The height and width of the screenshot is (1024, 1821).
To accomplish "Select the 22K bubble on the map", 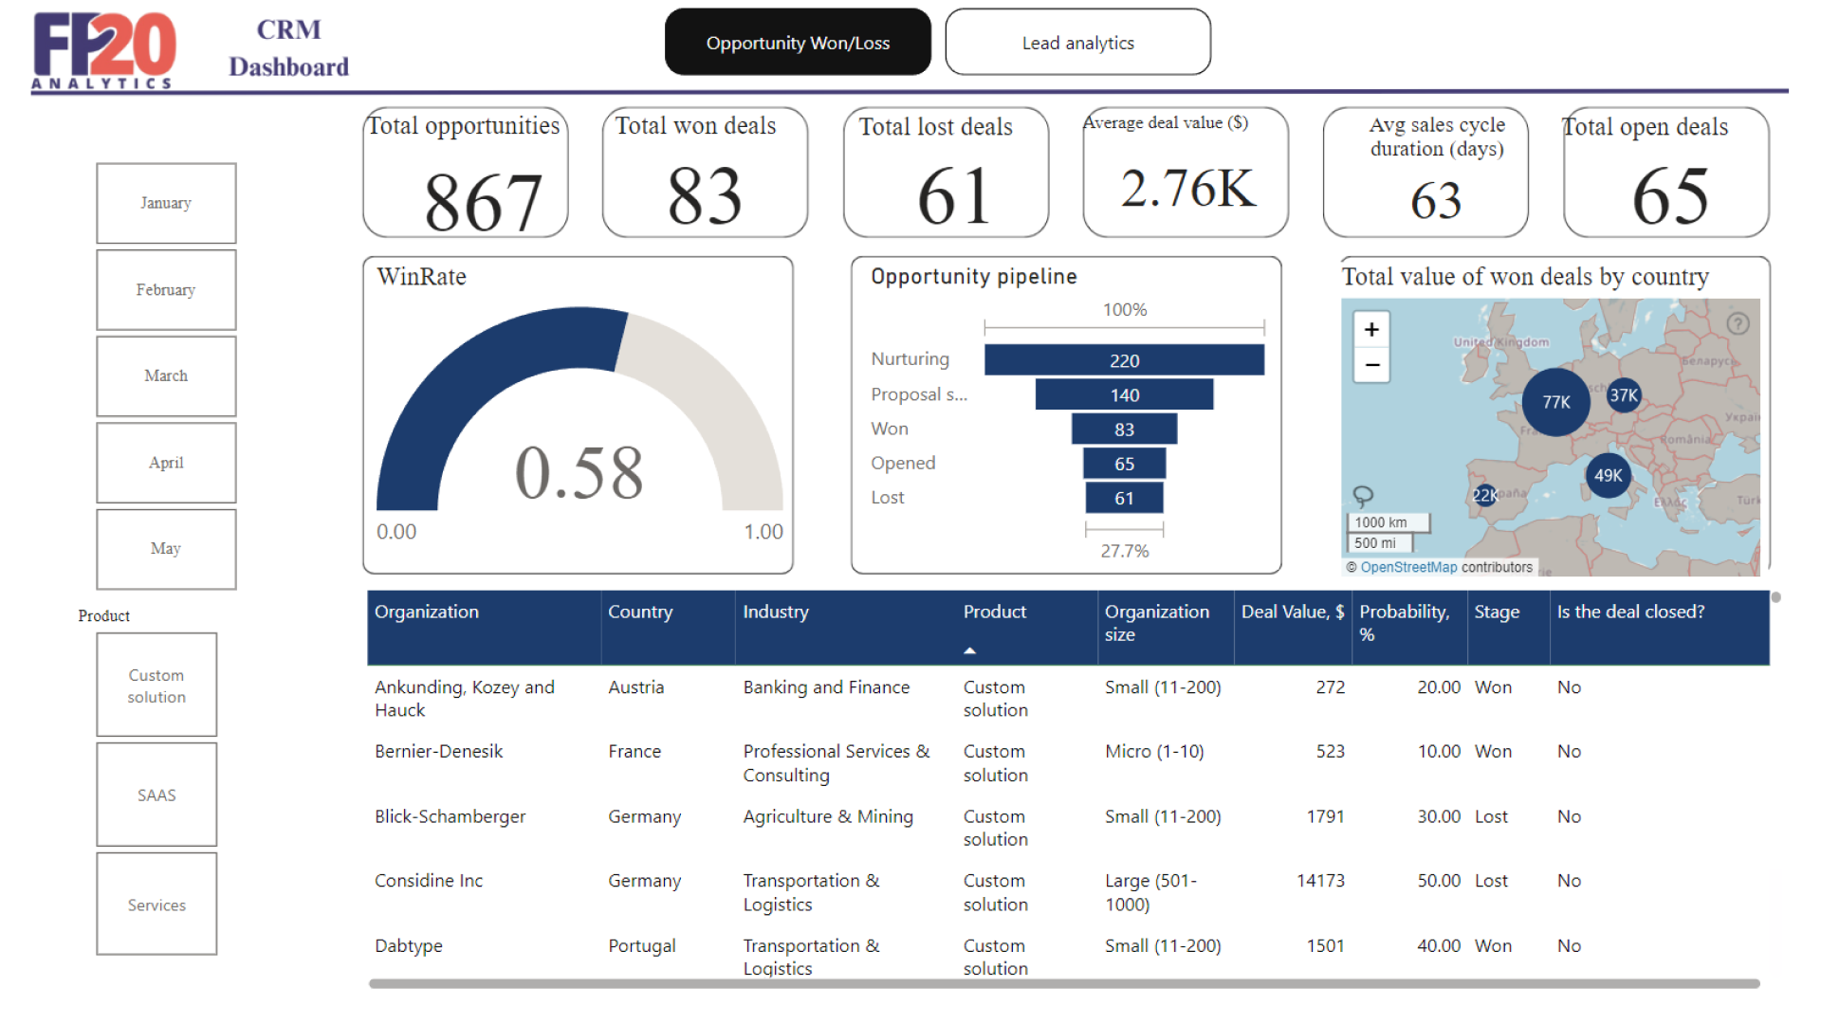I will tap(1484, 495).
